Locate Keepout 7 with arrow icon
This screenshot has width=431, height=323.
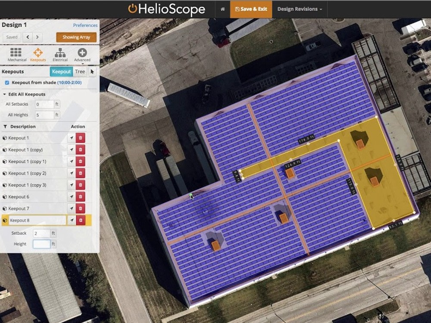[72, 208]
